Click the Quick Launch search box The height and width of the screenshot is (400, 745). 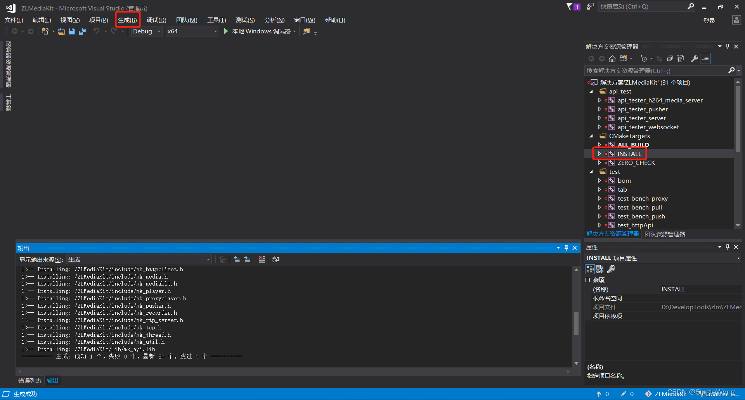pos(643,7)
